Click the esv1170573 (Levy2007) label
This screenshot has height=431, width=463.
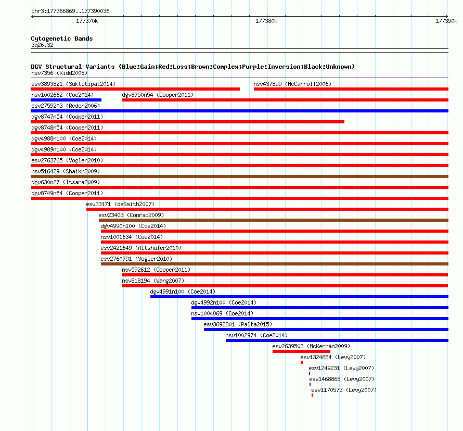[344, 390]
